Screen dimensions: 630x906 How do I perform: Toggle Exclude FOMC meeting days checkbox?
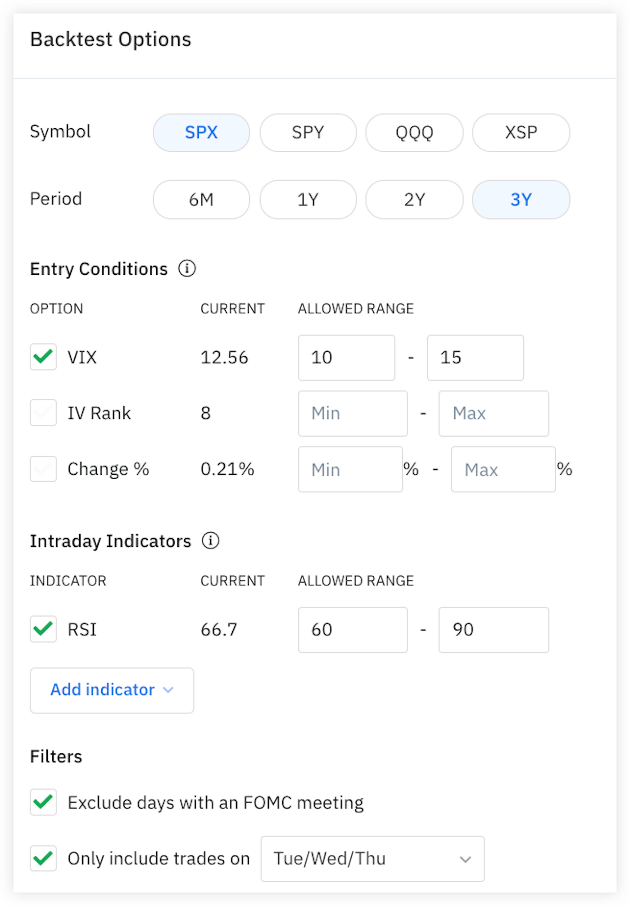43,802
